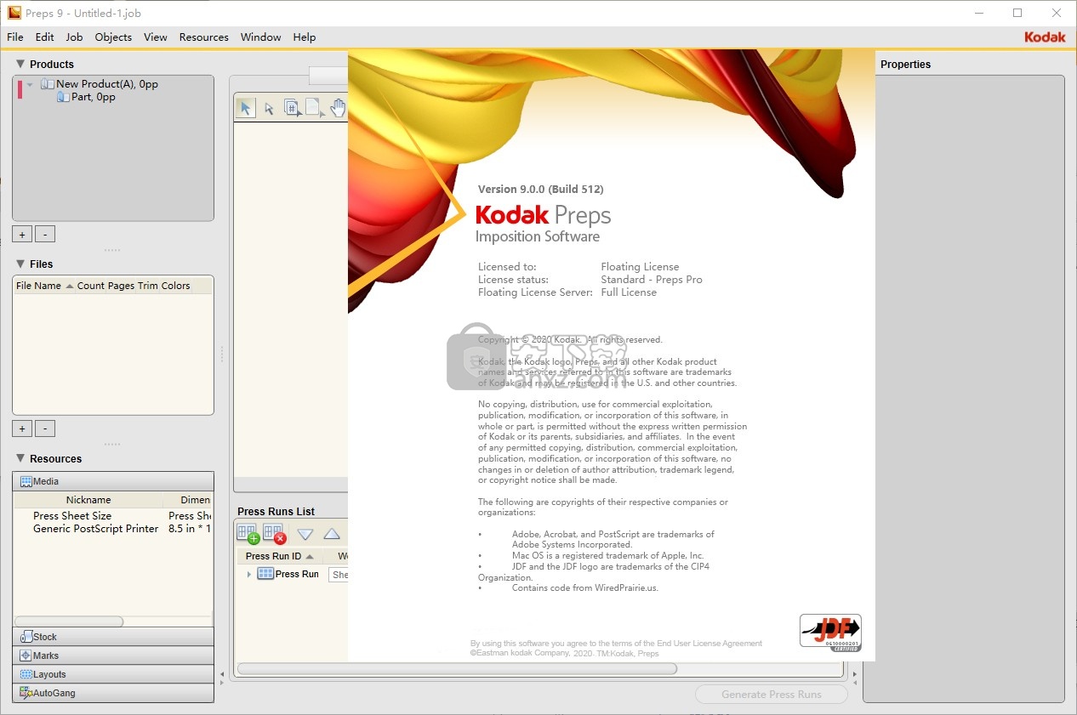Collapse the New Product(A) tree node
1077x715 pixels.
31,84
